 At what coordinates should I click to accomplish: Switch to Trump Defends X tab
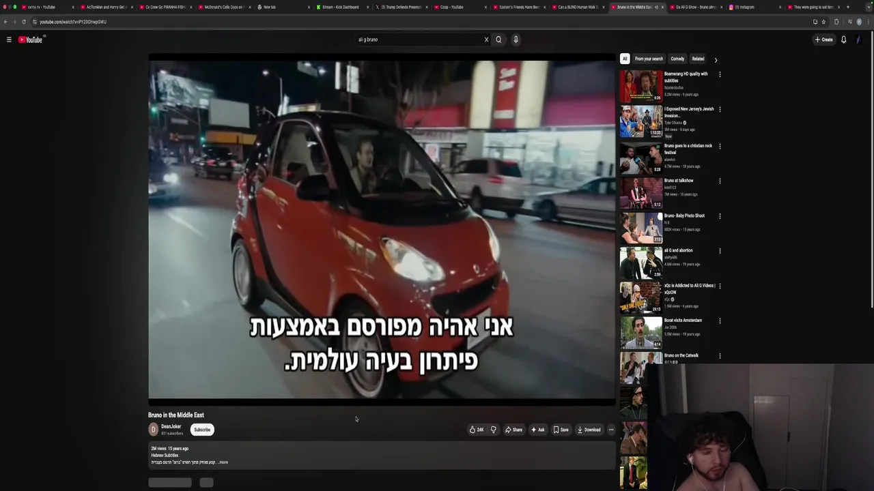401,7
